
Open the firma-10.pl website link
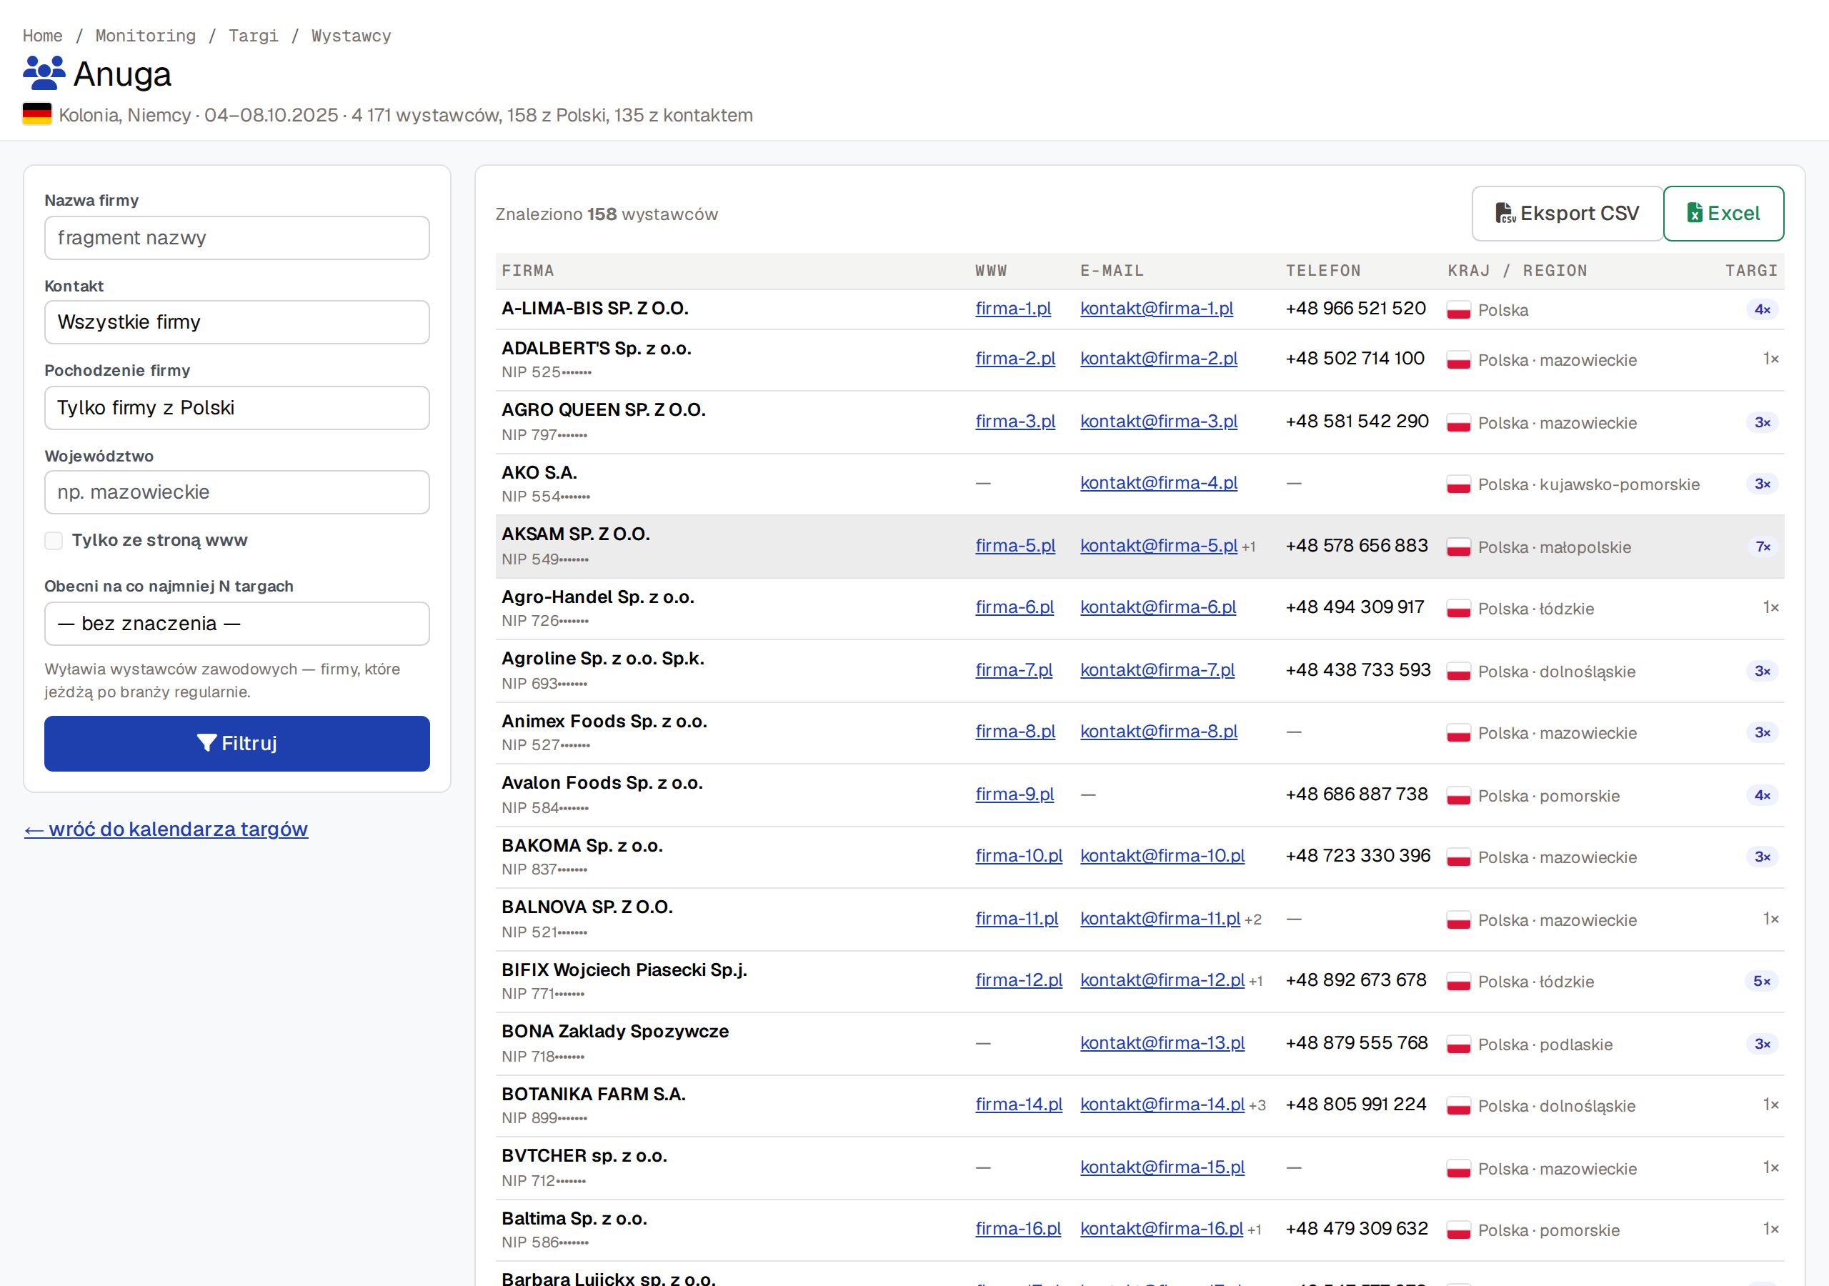click(1019, 856)
